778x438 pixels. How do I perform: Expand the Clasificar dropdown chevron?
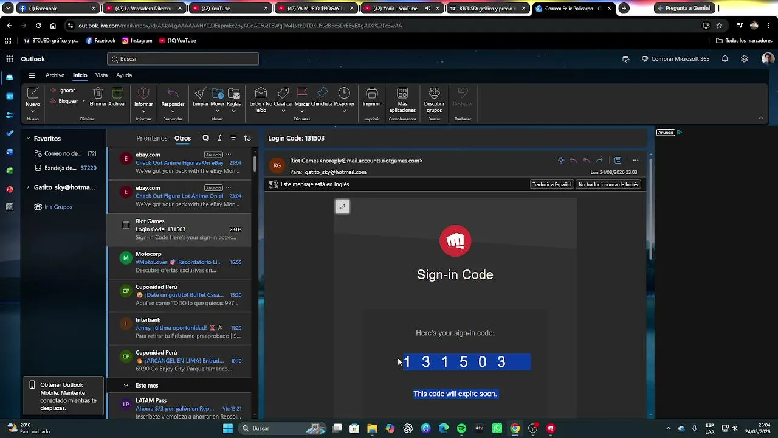[283, 111]
